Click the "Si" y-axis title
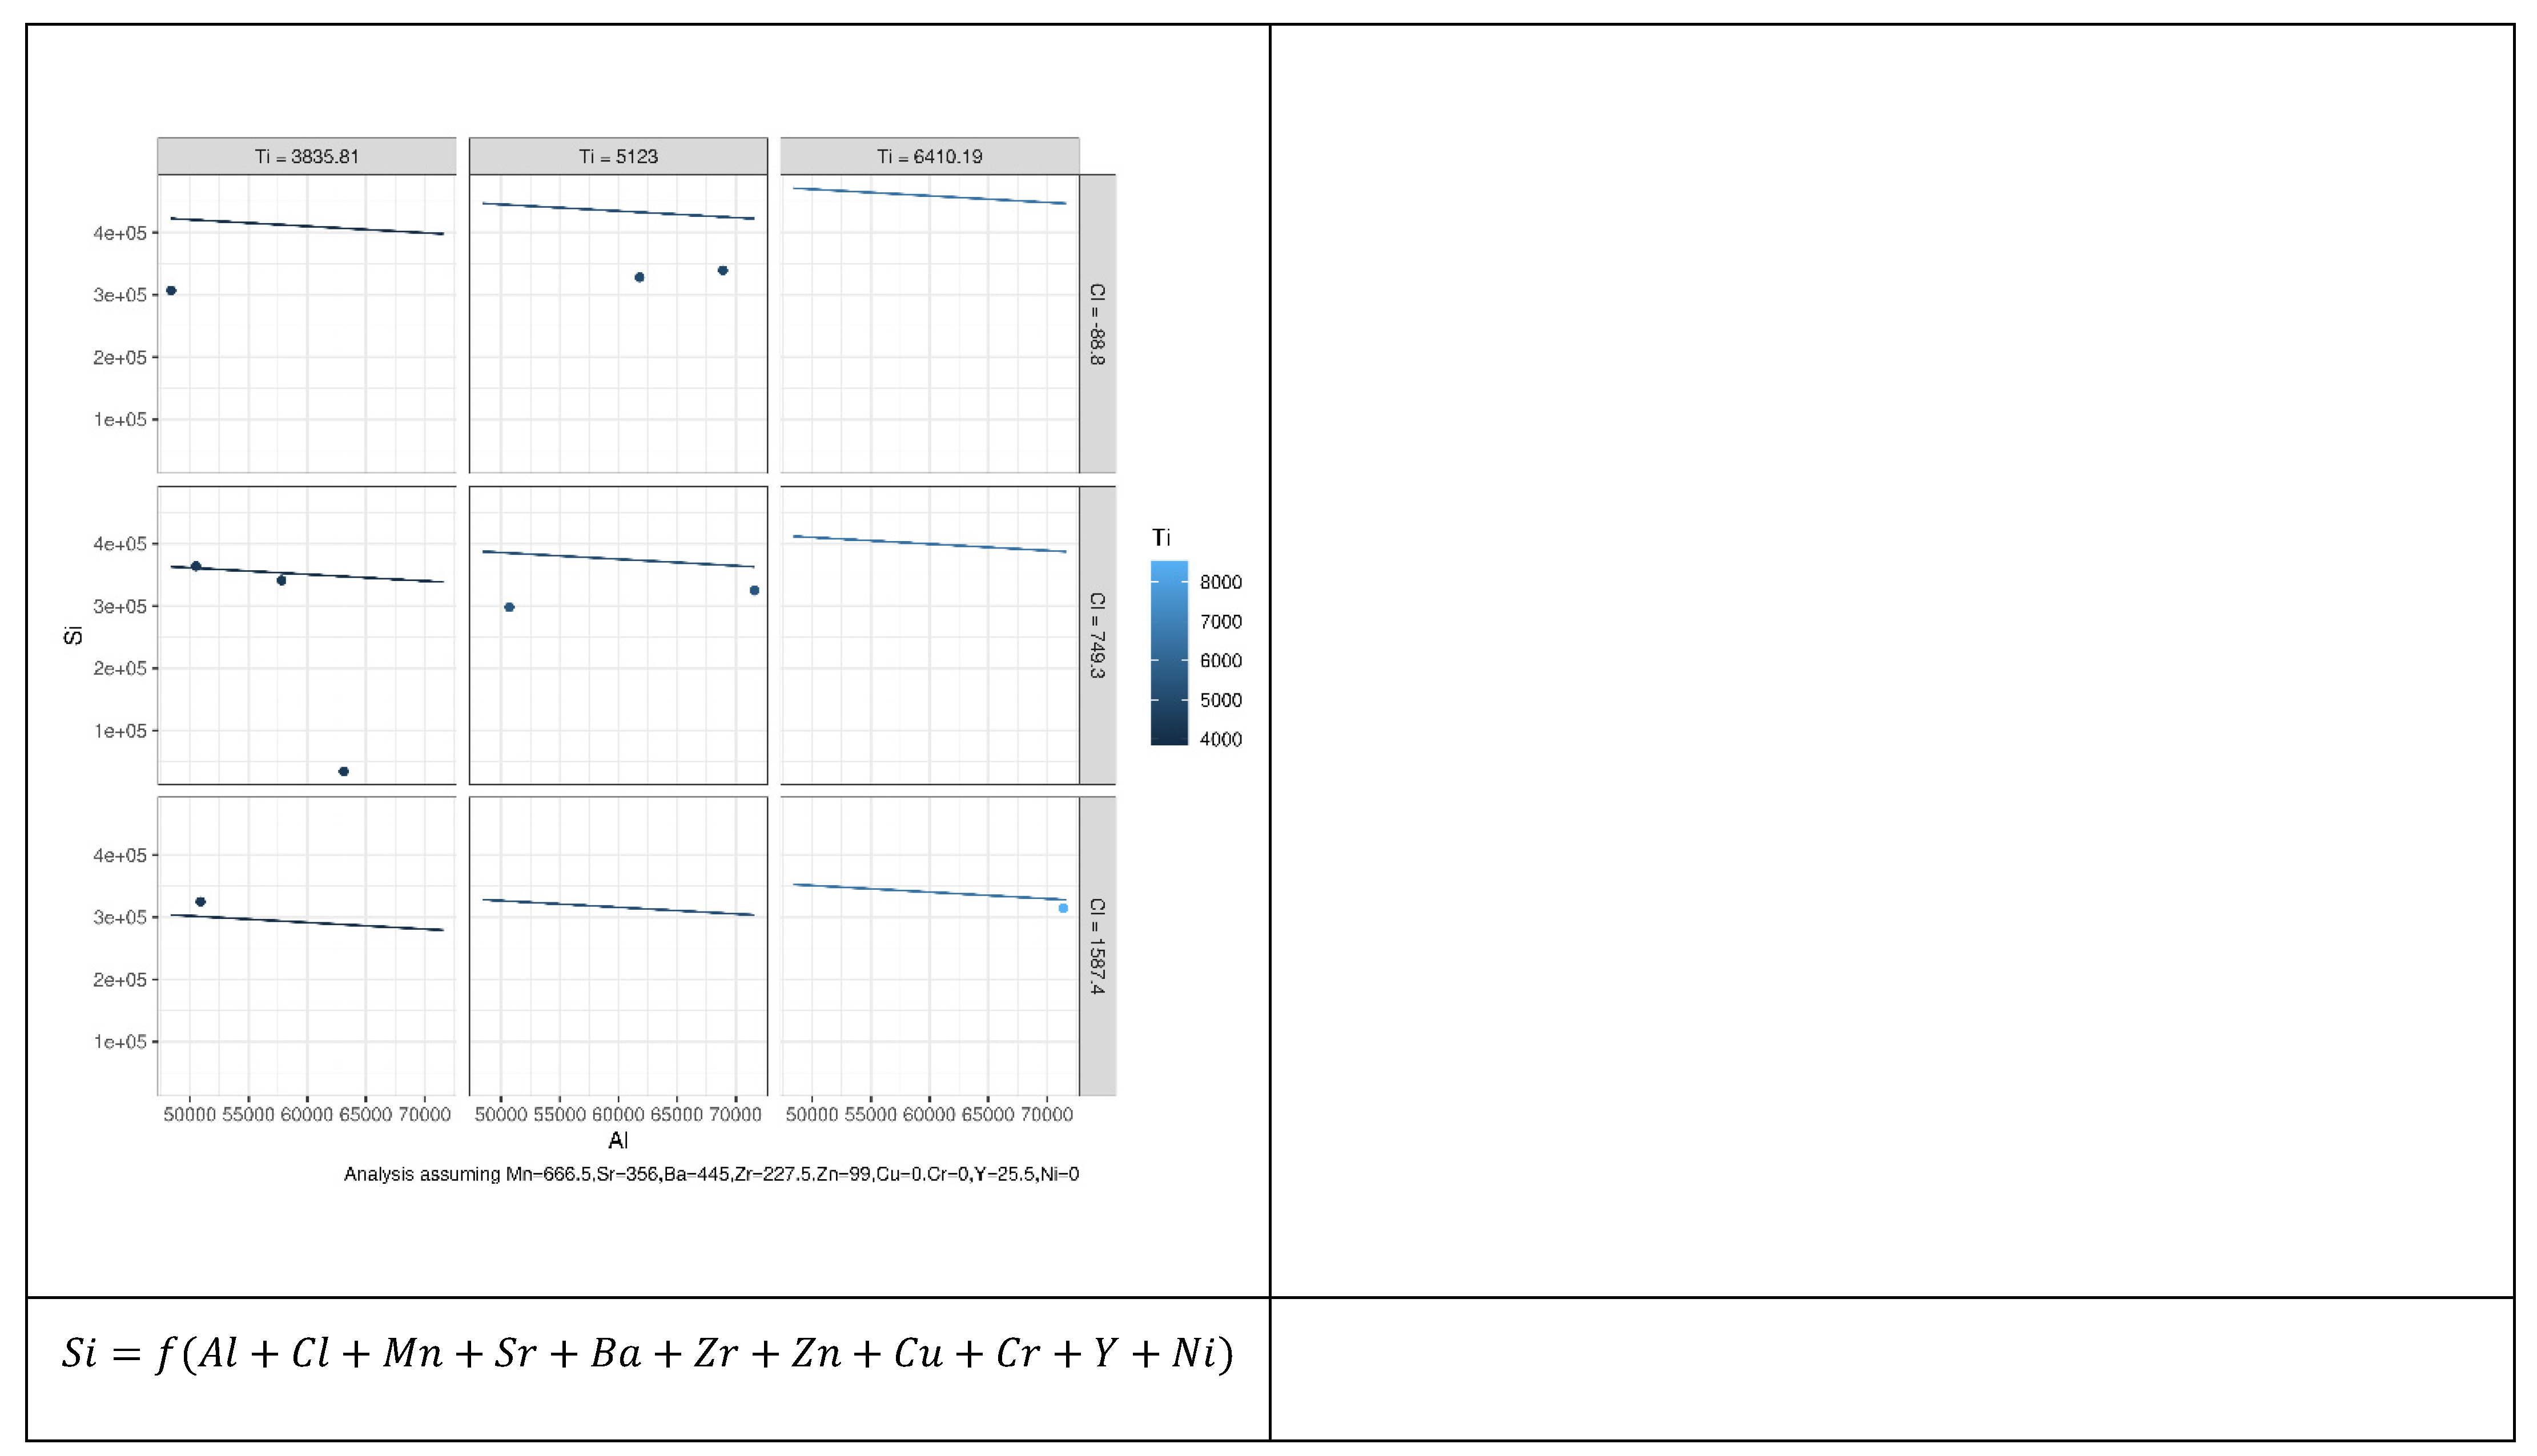2537x1456 pixels. click(73, 635)
